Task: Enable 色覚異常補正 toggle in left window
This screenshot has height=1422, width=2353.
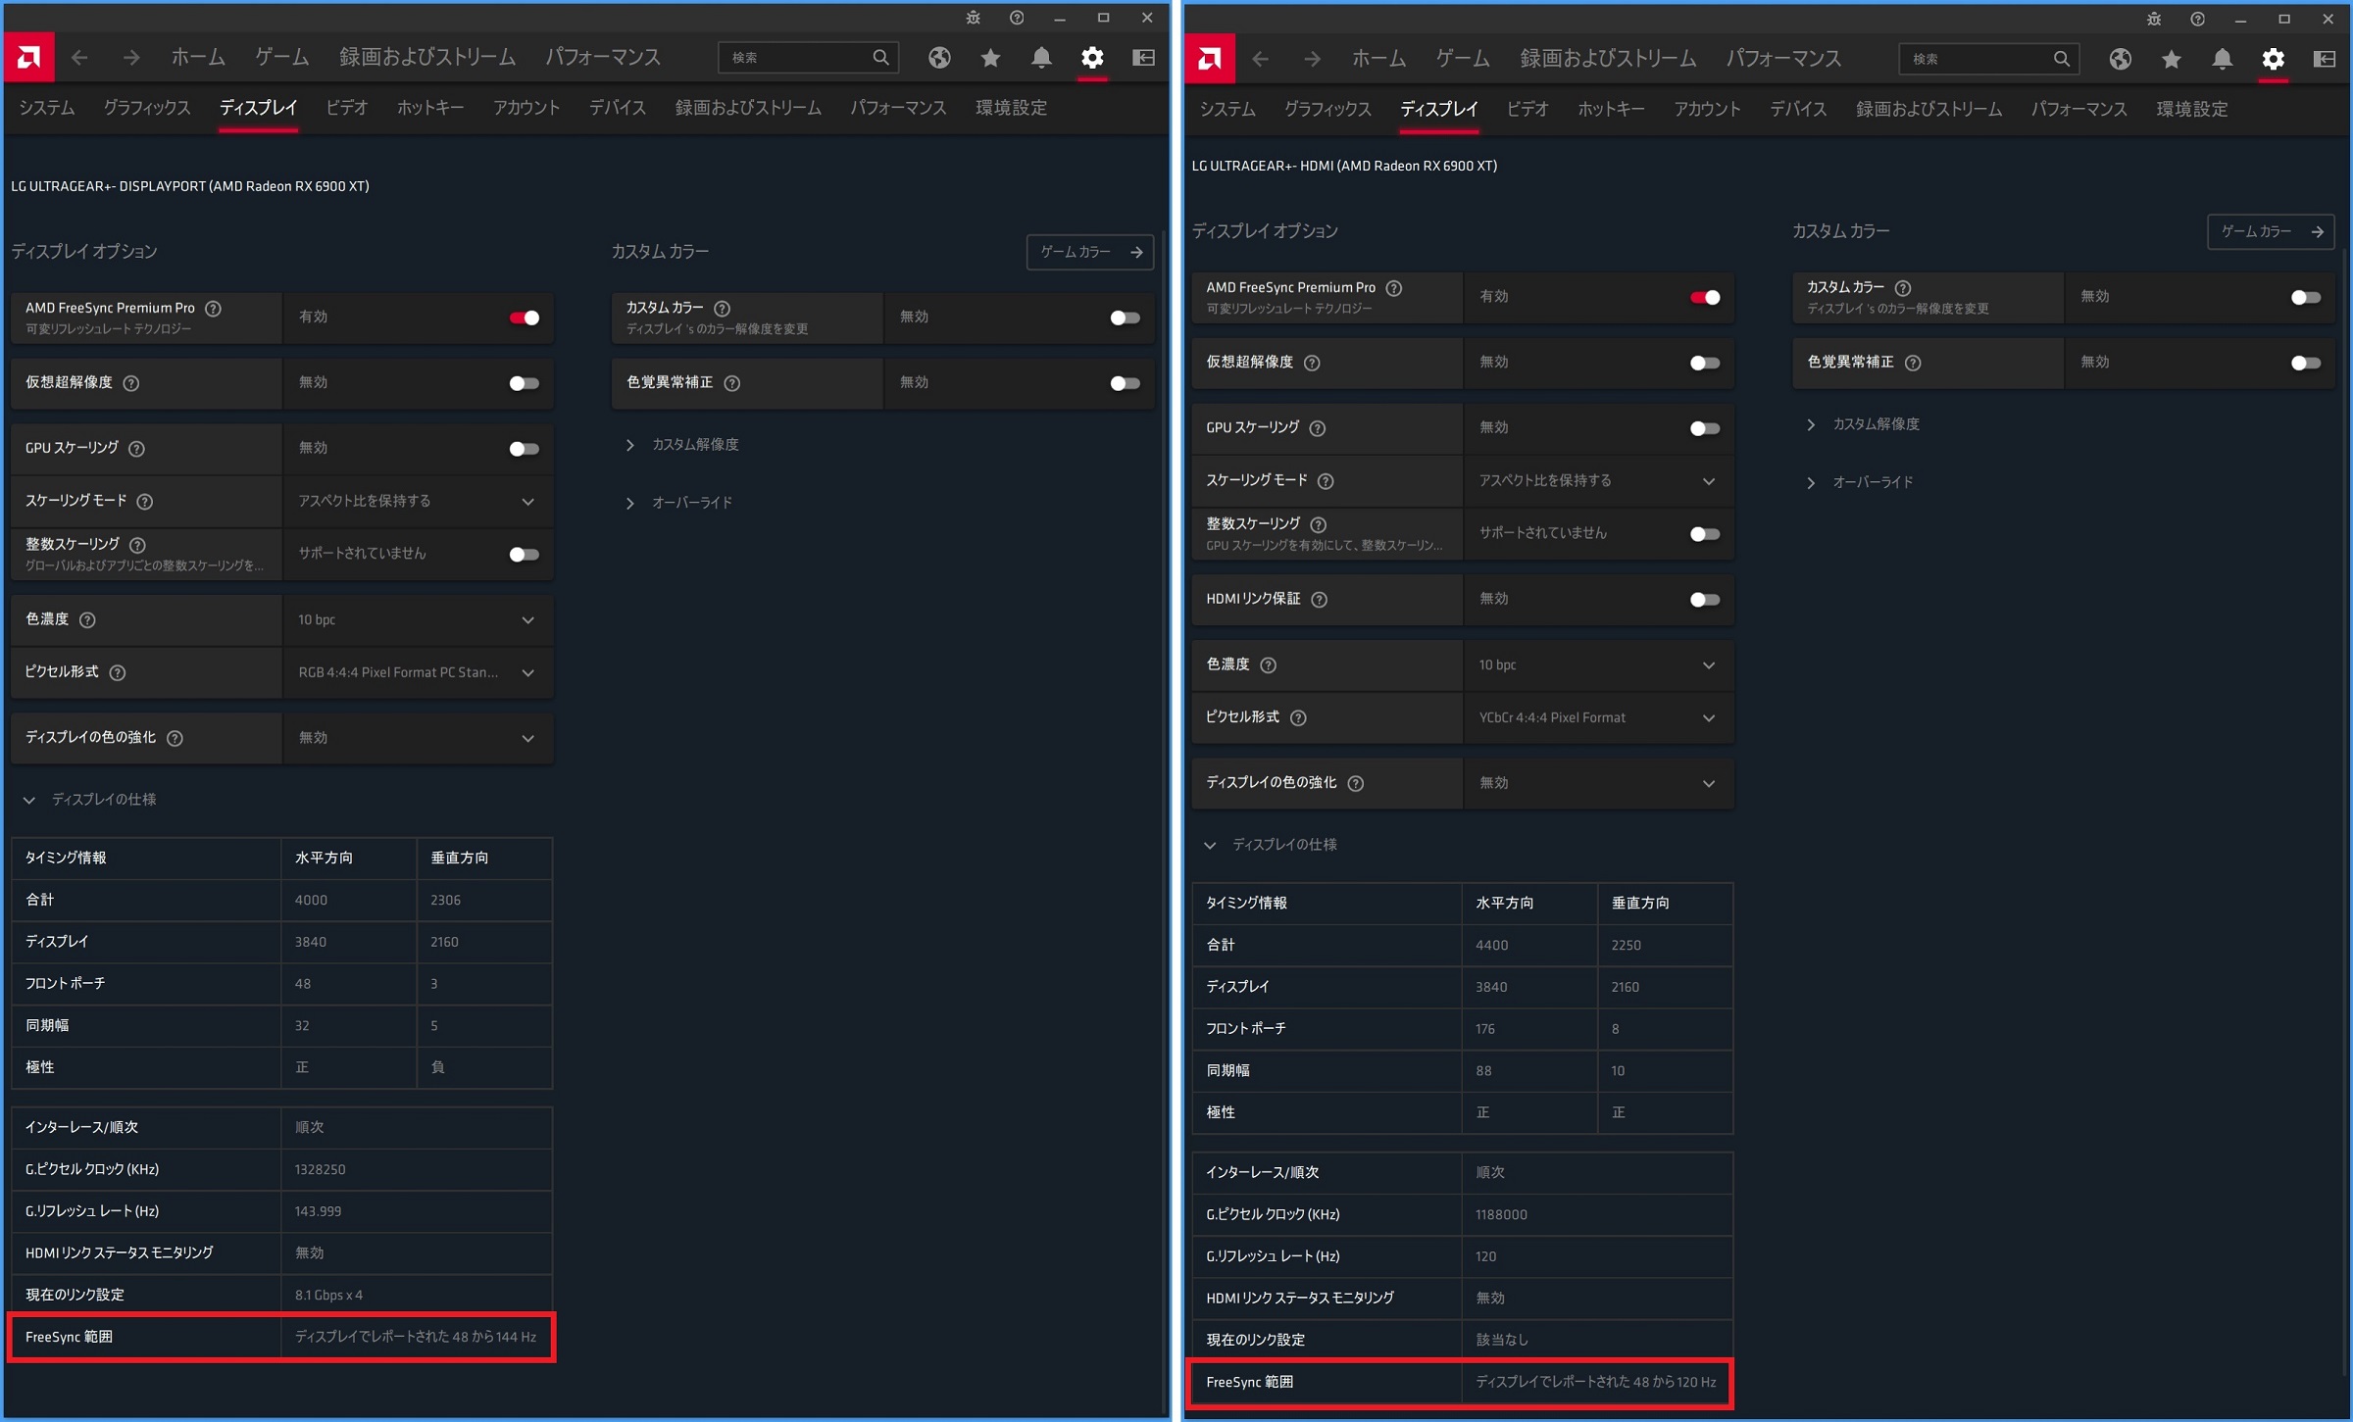Action: tap(1125, 383)
